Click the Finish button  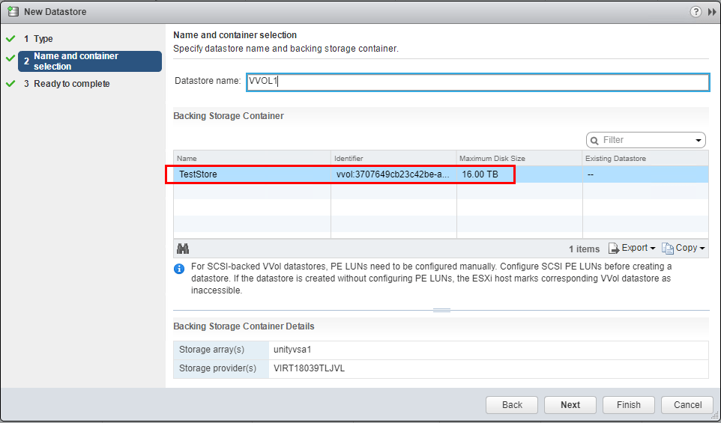coord(628,405)
